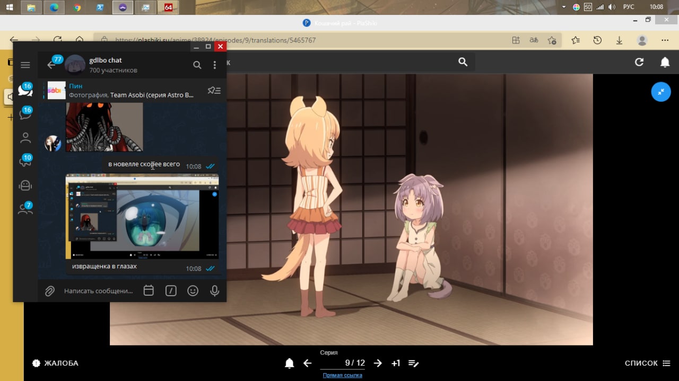The height and width of the screenshot is (381, 679).
Task: Open bots folder in Telegram sidebar
Action: pyautogui.click(x=25, y=185)
